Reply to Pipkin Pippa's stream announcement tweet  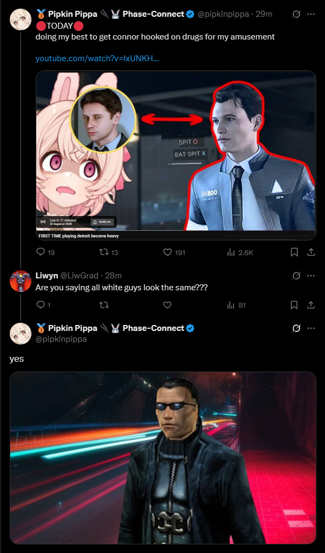[x=41, y=252]
